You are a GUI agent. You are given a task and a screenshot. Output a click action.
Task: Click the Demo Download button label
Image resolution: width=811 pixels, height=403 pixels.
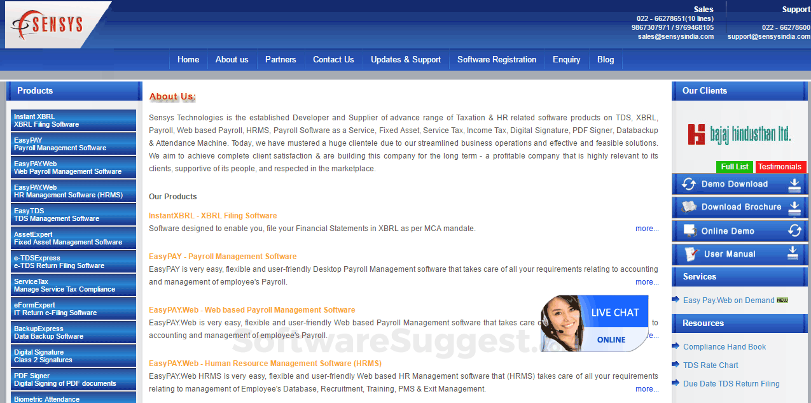point(735,185)
